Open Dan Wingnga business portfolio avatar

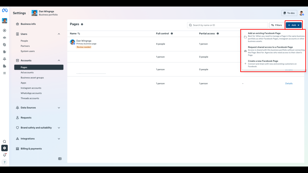(x=34, y=13)
